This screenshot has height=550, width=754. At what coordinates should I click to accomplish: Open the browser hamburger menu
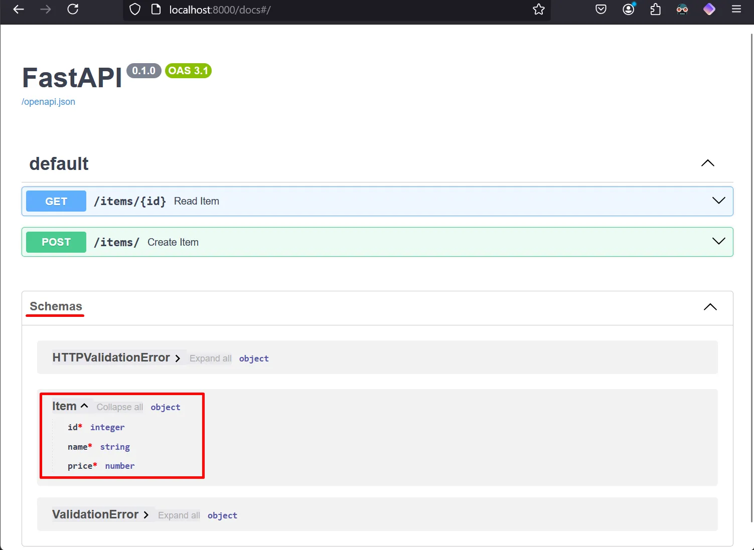[736, 10]
